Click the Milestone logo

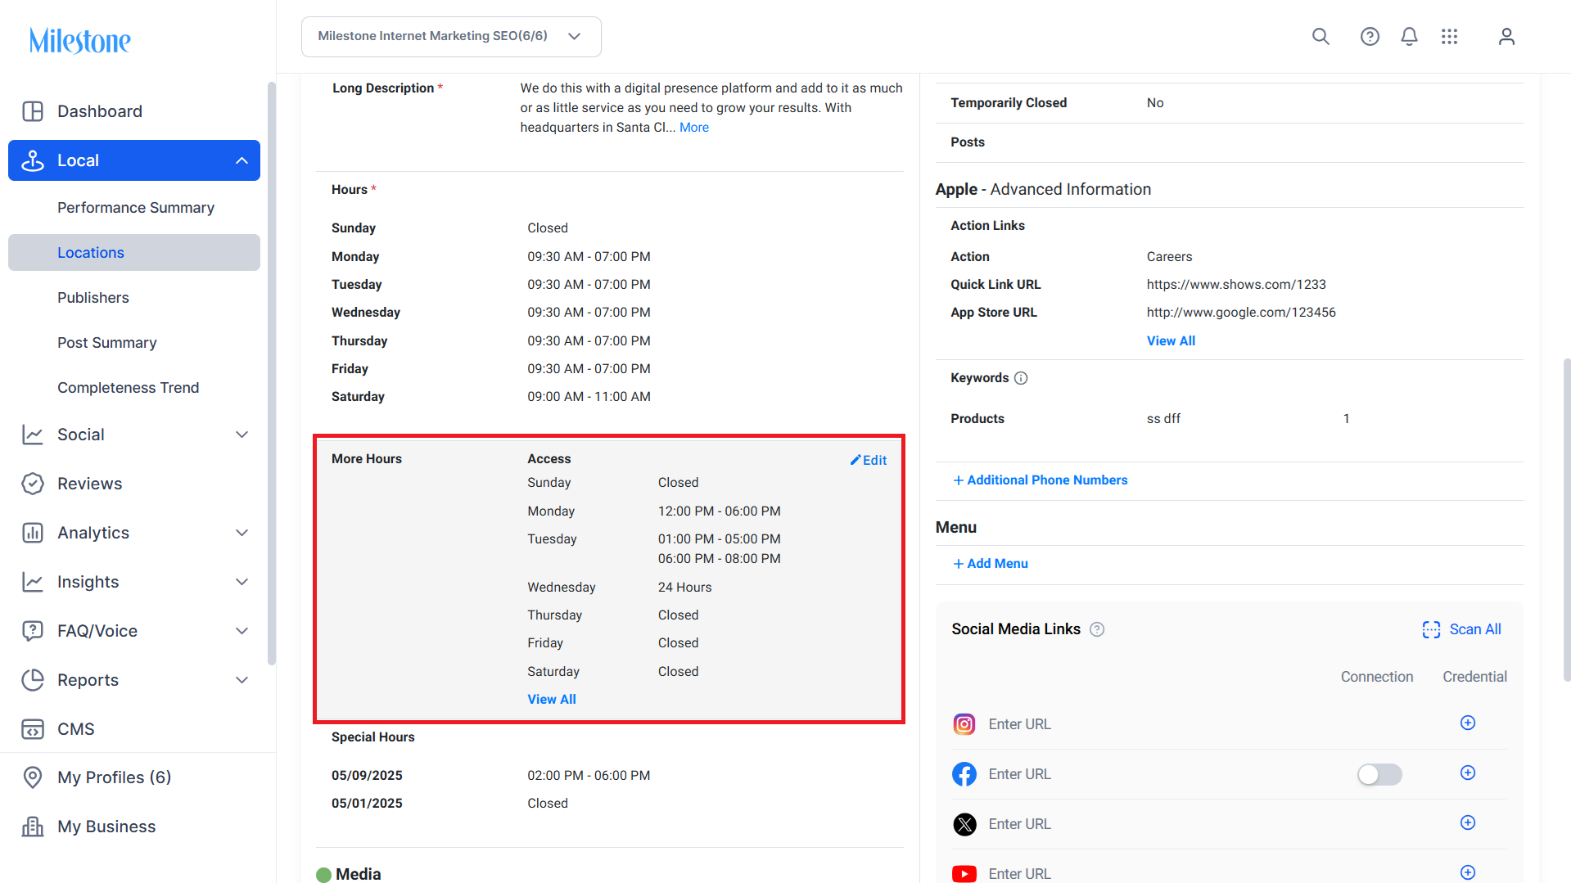point(80,40)
